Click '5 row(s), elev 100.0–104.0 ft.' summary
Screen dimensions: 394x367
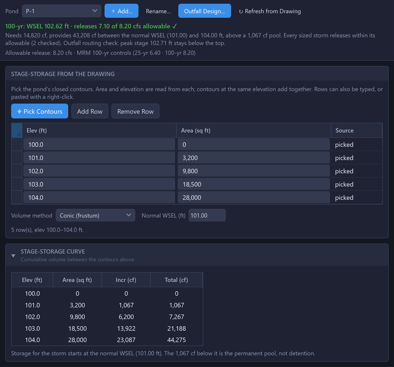coord(47,230)
